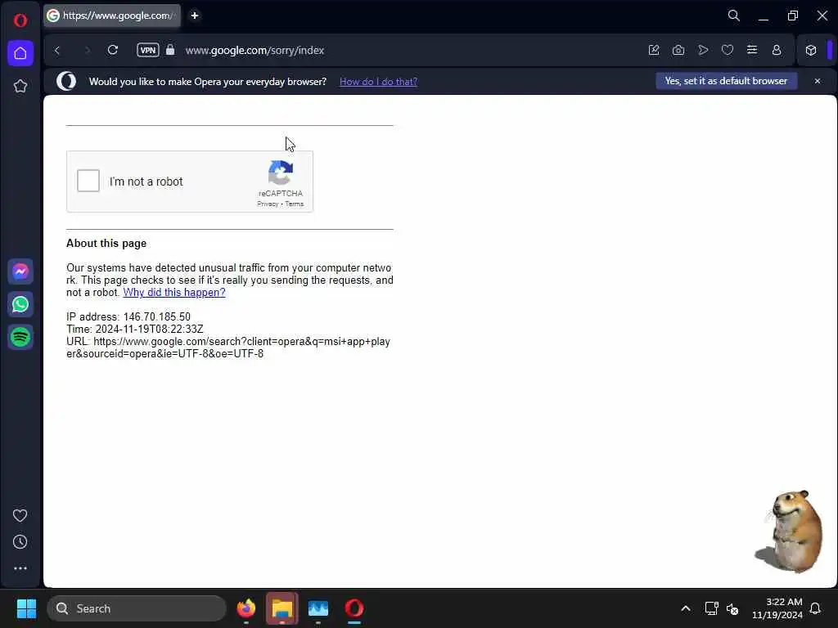Screen dimensions: 838x628
Task: Open WhatsApp from the sidebar
Action: click(20, 304)
